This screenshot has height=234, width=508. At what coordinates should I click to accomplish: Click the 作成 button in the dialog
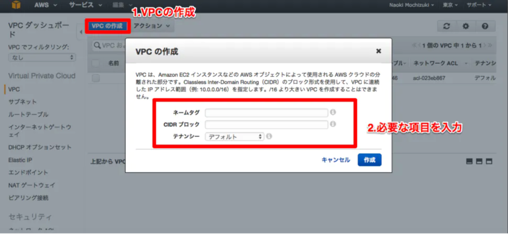click(x=370, y=160)
